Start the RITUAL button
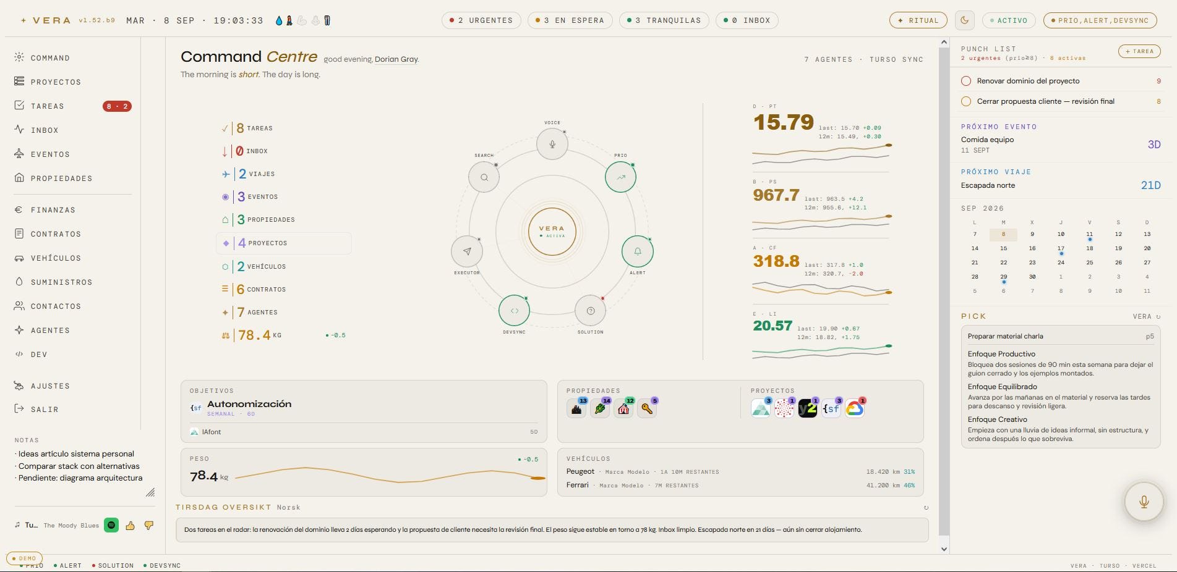The width and height of the screenshot is (1177, 572). tap(918, 20)
